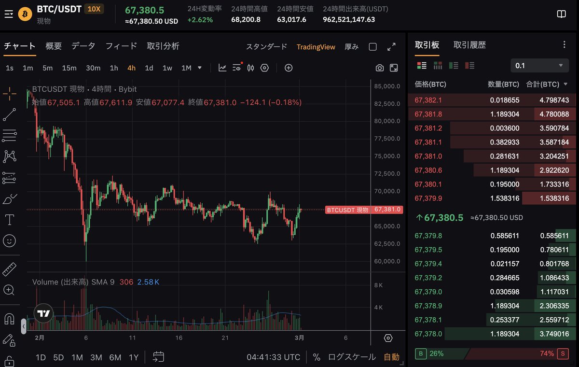Select the trend line drawing tool
The image size is (579, 367).
[9, 114]
